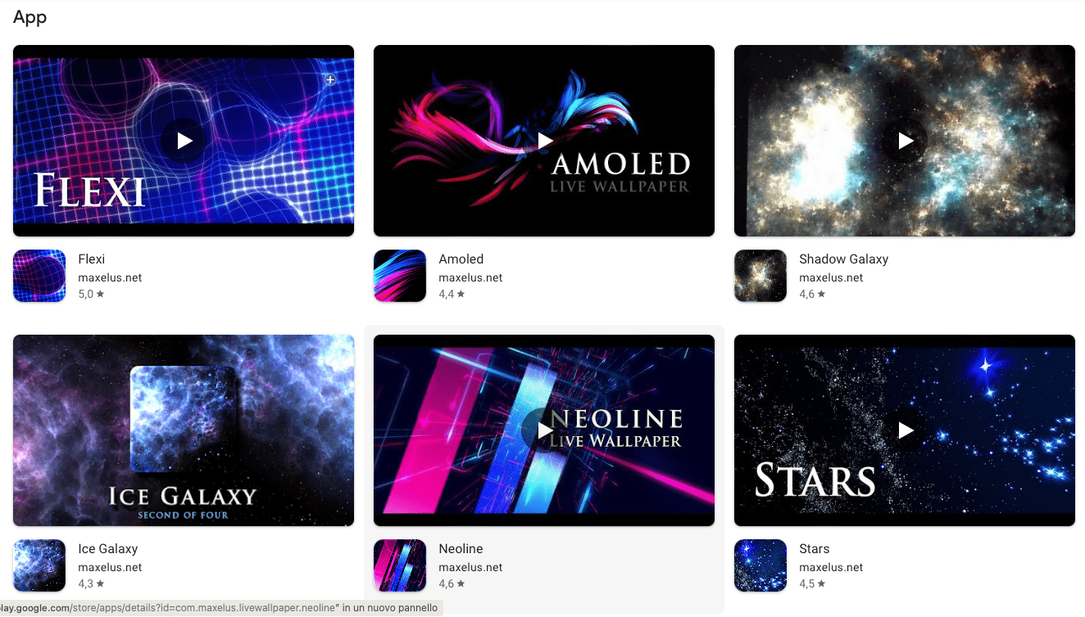Screen dimensions: 1085x617
Task: Play the Neoline Live Wallpaper video
Action: [x=544, y=430]
